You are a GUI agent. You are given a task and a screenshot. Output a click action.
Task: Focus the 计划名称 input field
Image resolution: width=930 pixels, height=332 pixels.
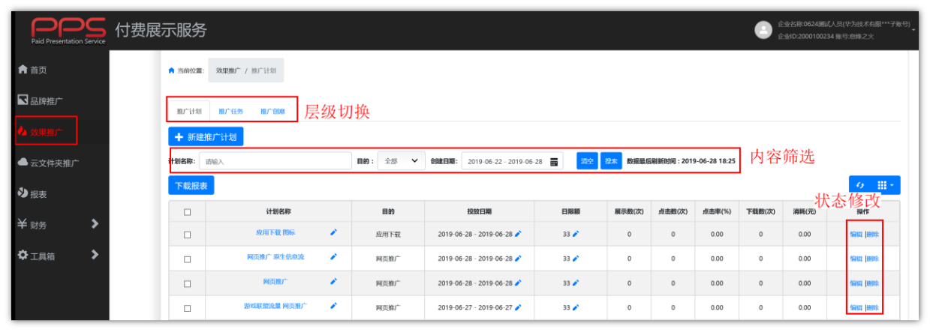pos(275,161)
